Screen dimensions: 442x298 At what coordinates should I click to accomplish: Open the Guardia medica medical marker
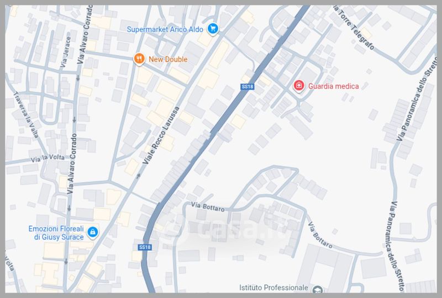[298, 85]
